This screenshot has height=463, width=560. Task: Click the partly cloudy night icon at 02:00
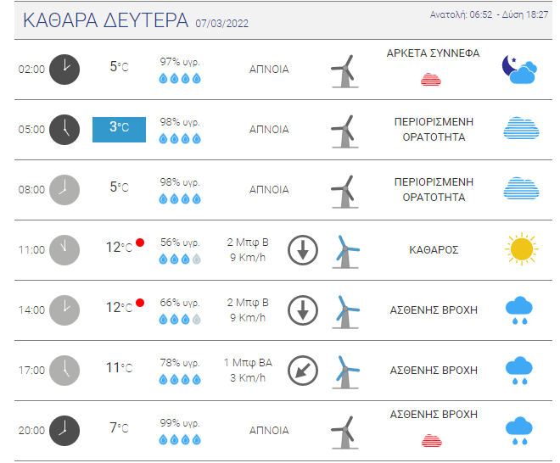tap(518, 70)
